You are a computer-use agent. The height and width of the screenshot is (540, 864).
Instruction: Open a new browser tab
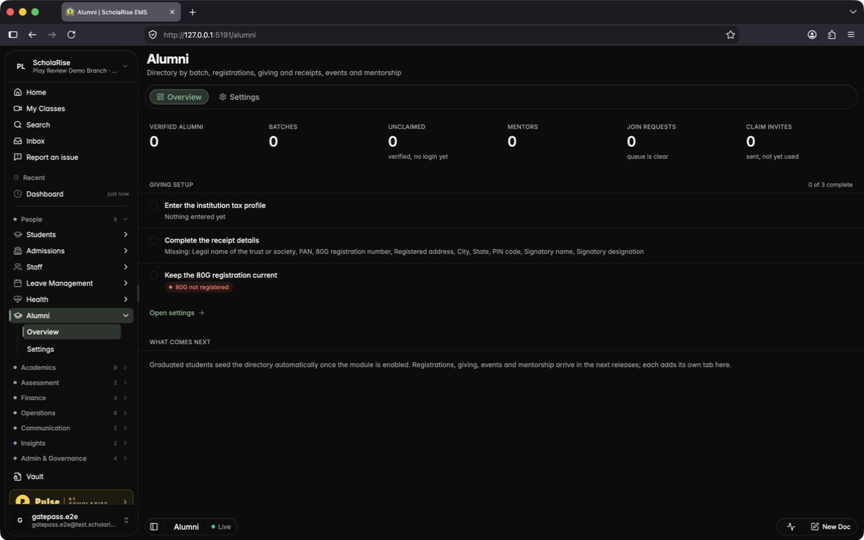click(193, 12)
